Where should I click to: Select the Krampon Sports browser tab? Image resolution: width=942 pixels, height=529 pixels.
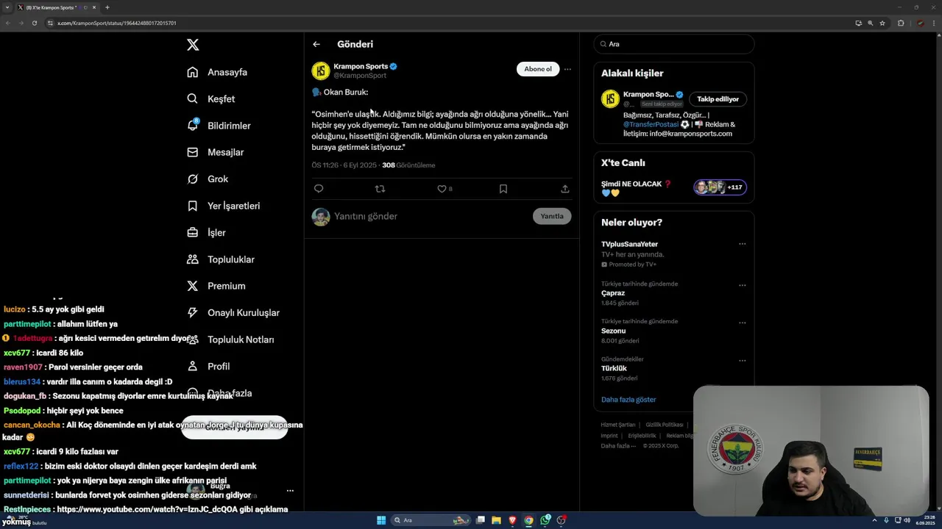click(x=57, y=7)
